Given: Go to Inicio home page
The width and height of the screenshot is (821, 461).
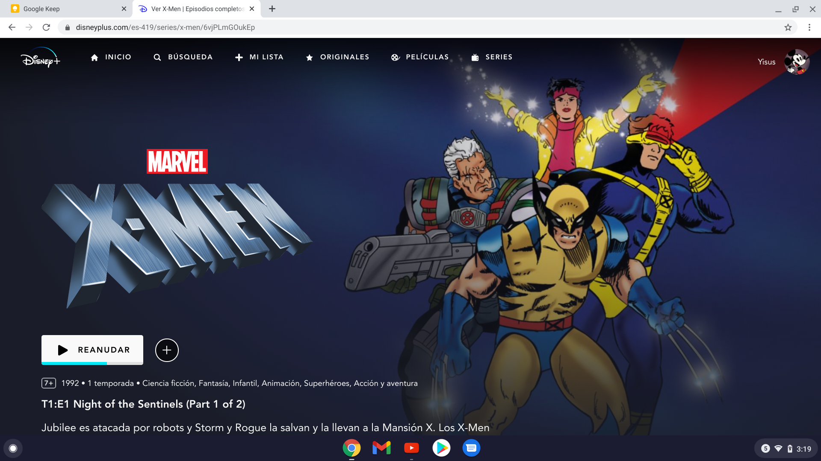Looking at the screenshot, I should [111, 57].
